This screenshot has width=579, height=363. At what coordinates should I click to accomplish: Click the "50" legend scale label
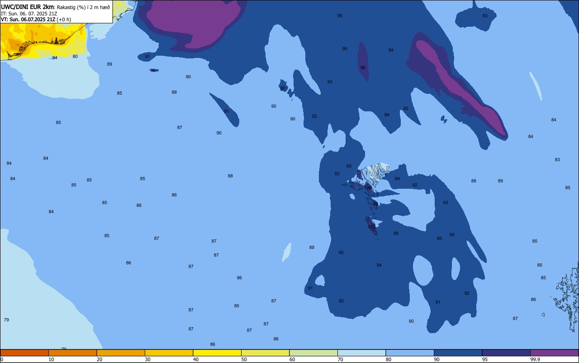(x=244, y=359)
